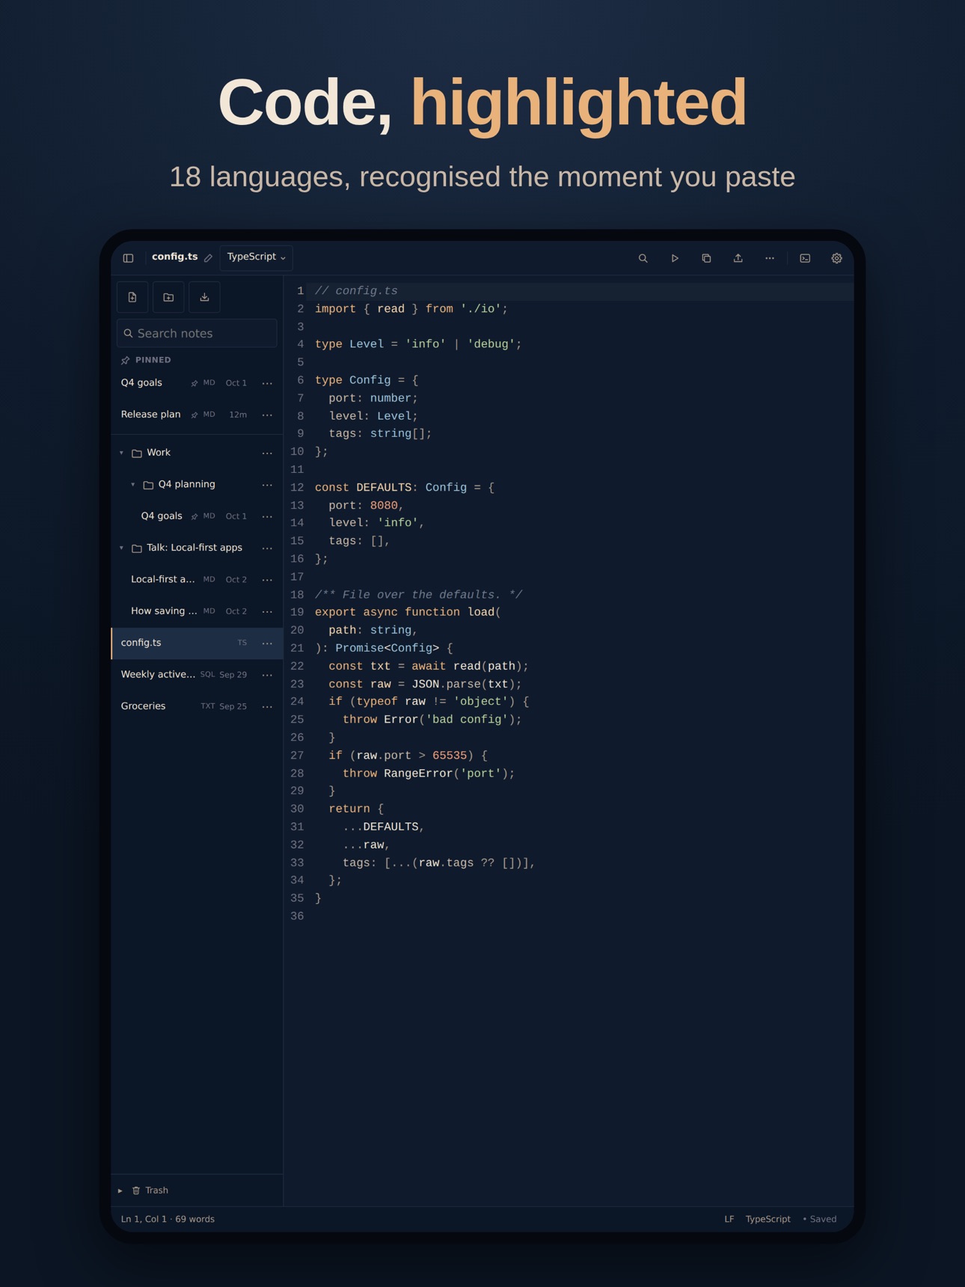Open the Local-first a... note
Screen dimensions: 965x1287
197,579
